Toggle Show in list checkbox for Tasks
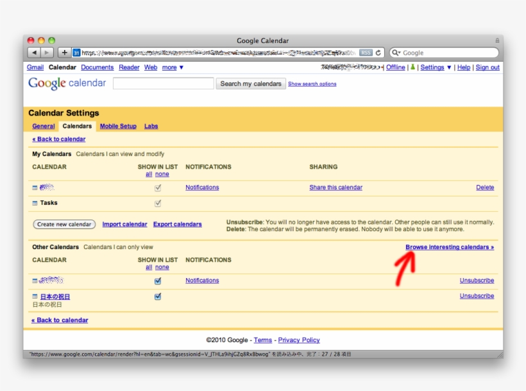Screen dimensions: 526x391 click(158, 203)
